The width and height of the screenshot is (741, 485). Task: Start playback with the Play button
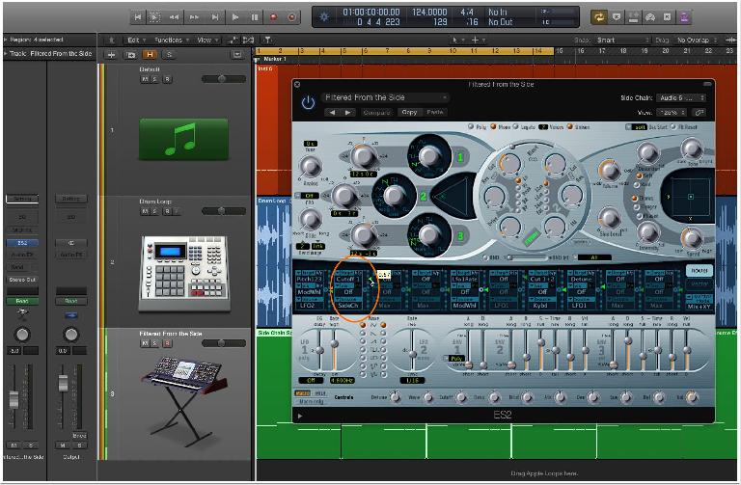click(234, 17)
